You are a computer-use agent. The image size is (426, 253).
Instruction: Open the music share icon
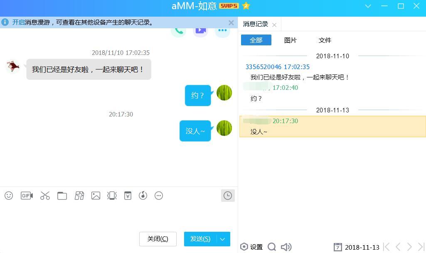(x=143, y=196)
